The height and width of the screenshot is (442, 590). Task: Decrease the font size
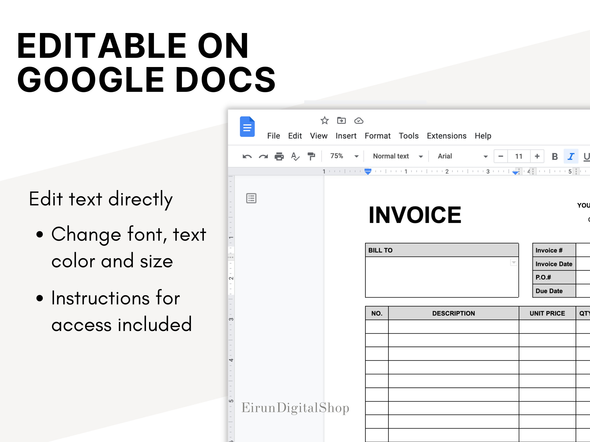500,156
